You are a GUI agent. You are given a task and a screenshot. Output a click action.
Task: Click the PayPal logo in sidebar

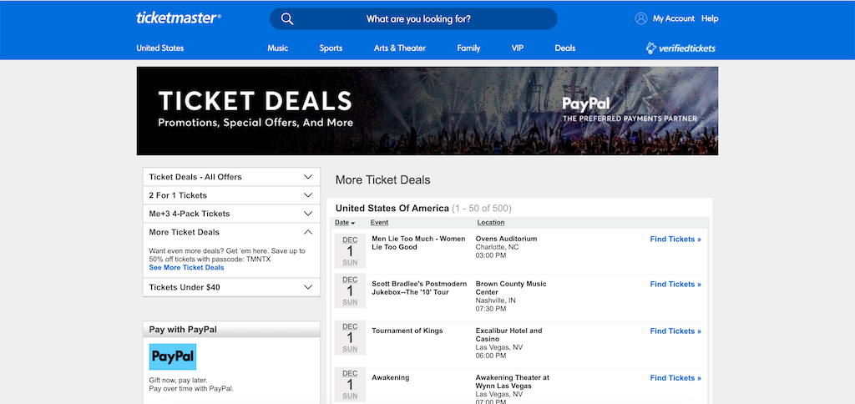point(173,356)
